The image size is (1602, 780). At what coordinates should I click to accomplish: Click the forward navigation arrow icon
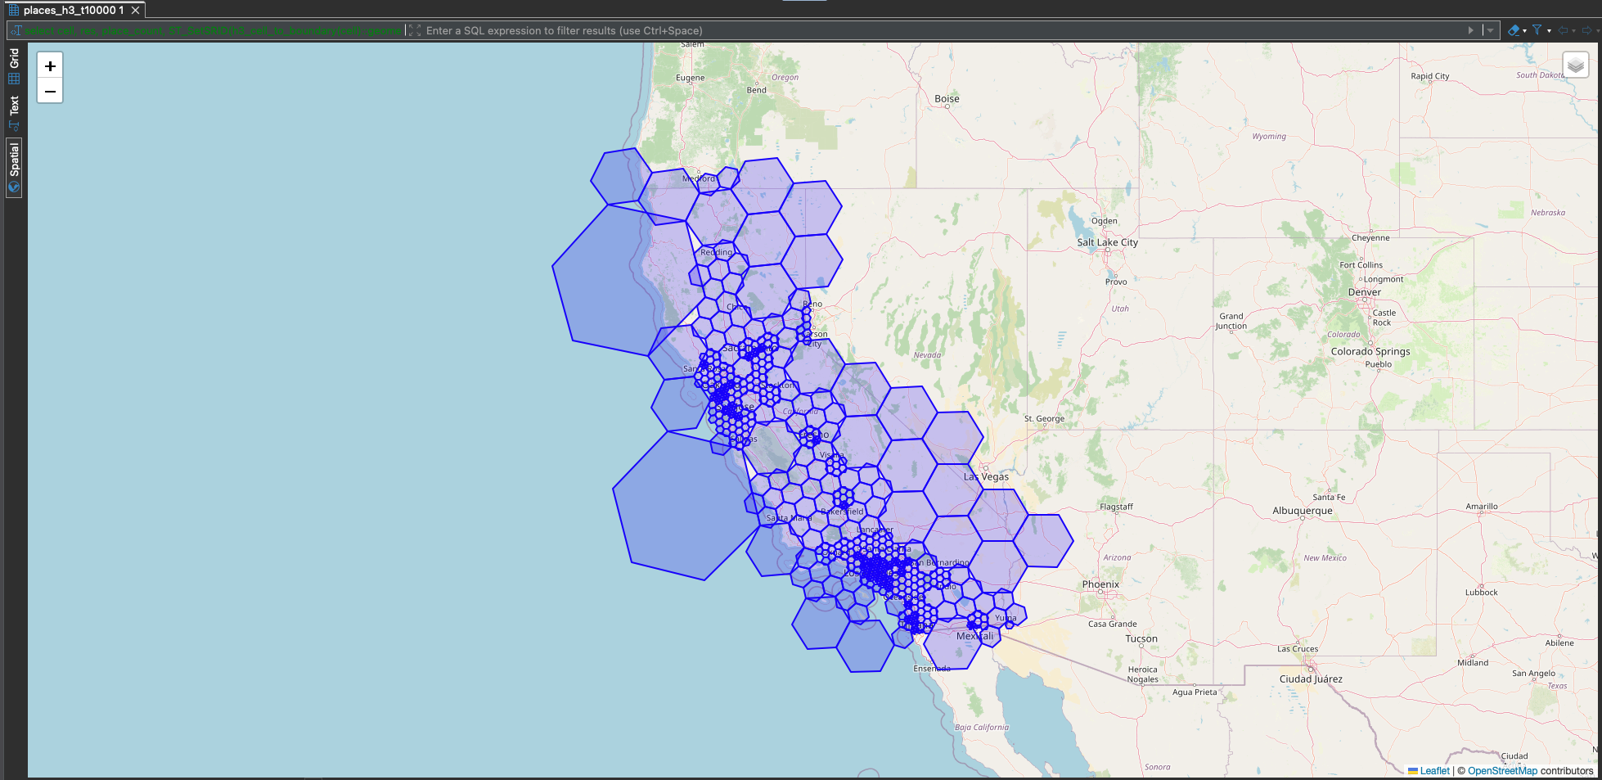(x=1586, y=30)
